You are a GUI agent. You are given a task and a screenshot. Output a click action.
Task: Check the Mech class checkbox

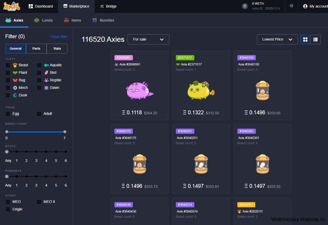(x=8, y=88)
